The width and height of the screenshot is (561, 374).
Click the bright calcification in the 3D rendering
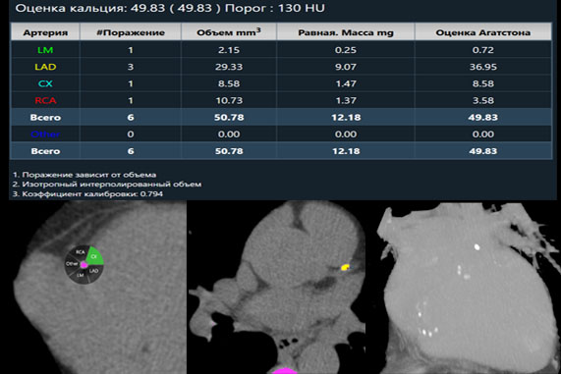click(x=477, y=246)
